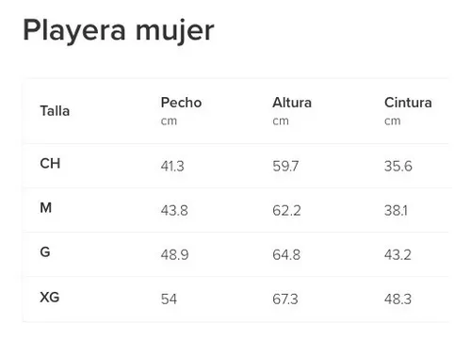The image size is (471, 340).
Task: Click the 48.9 chest value for G
Action: [174, 254]
